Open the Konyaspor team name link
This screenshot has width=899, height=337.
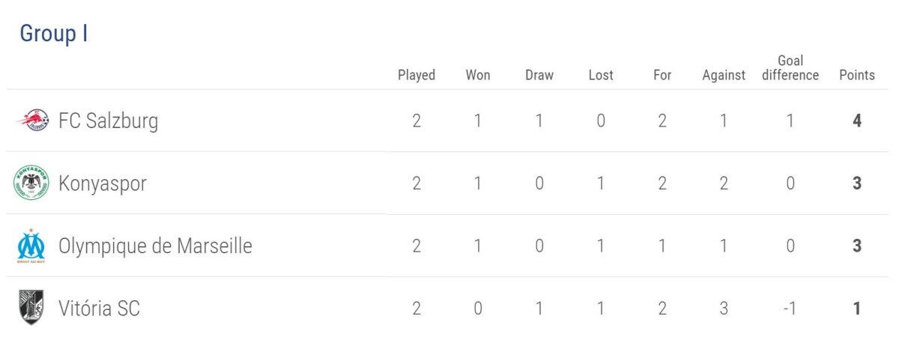click(x=102, y=183)
